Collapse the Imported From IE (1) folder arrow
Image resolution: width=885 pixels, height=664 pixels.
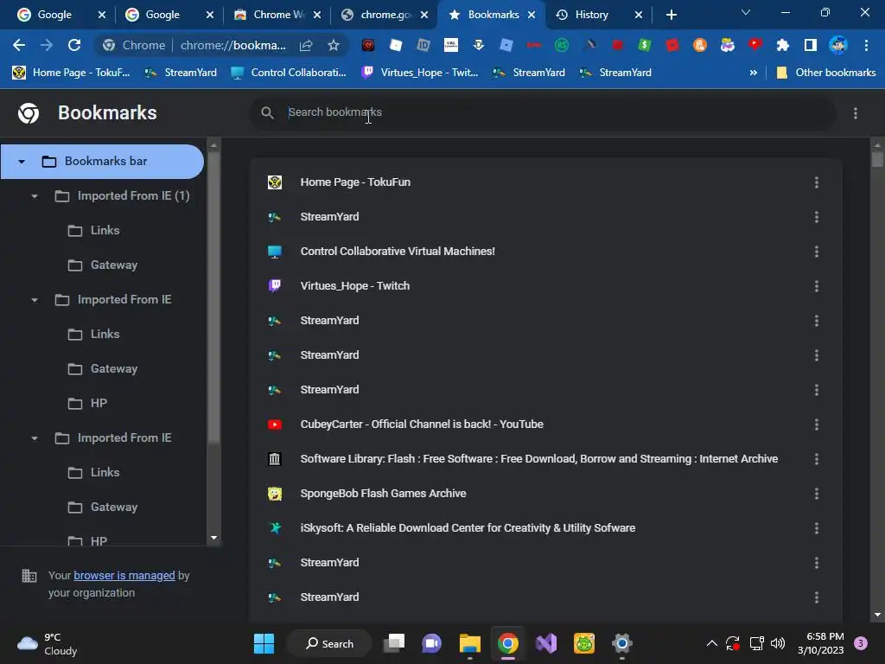[x=35, y=196]
